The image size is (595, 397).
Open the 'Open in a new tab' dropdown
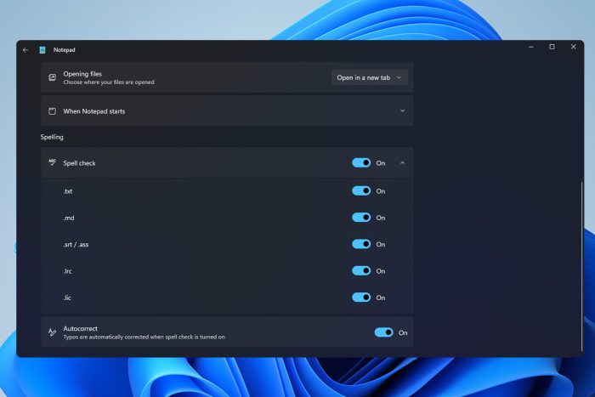(370, 77)
